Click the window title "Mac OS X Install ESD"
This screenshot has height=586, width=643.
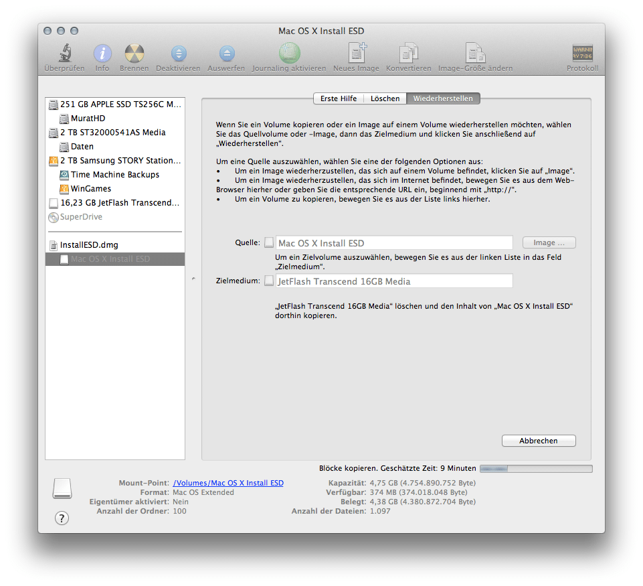pos(321,31)
